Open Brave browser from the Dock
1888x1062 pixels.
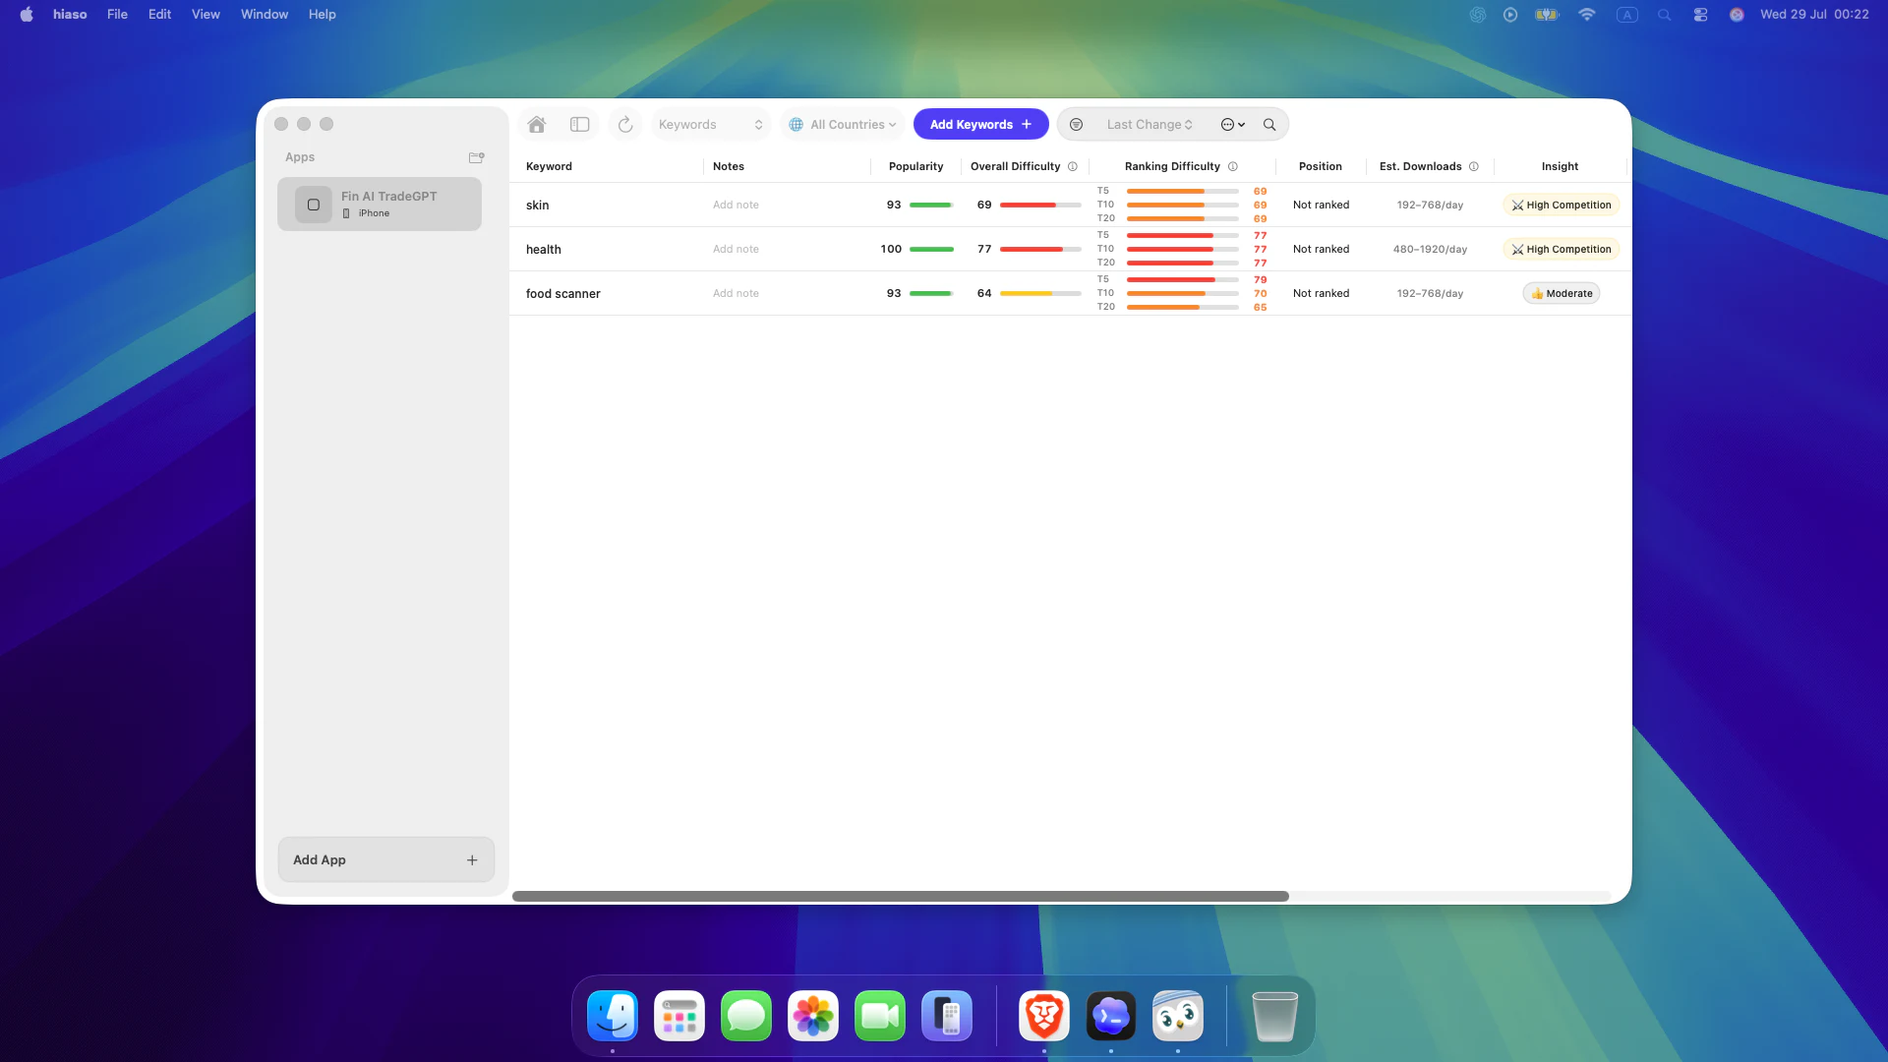point(1044,1016)
